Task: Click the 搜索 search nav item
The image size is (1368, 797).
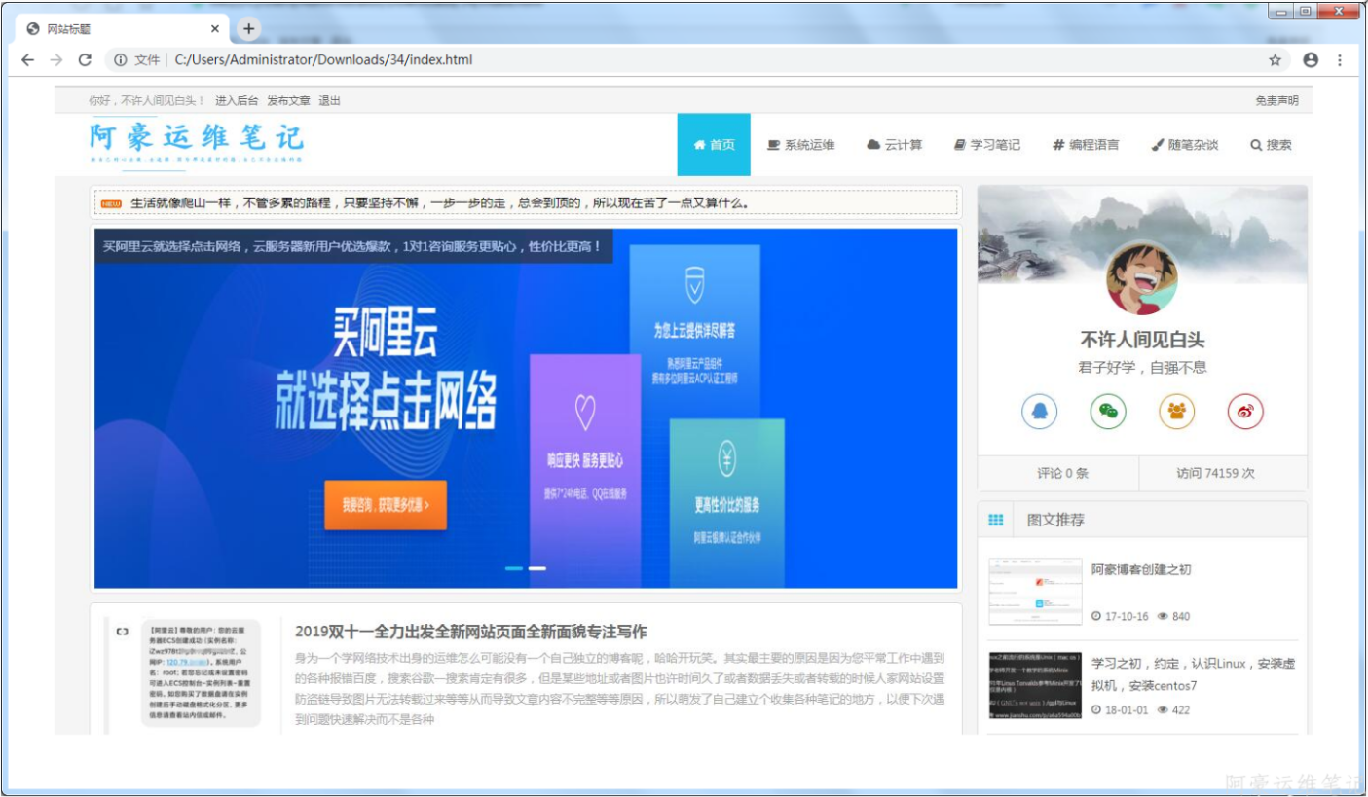Action: coord(1271,145)
